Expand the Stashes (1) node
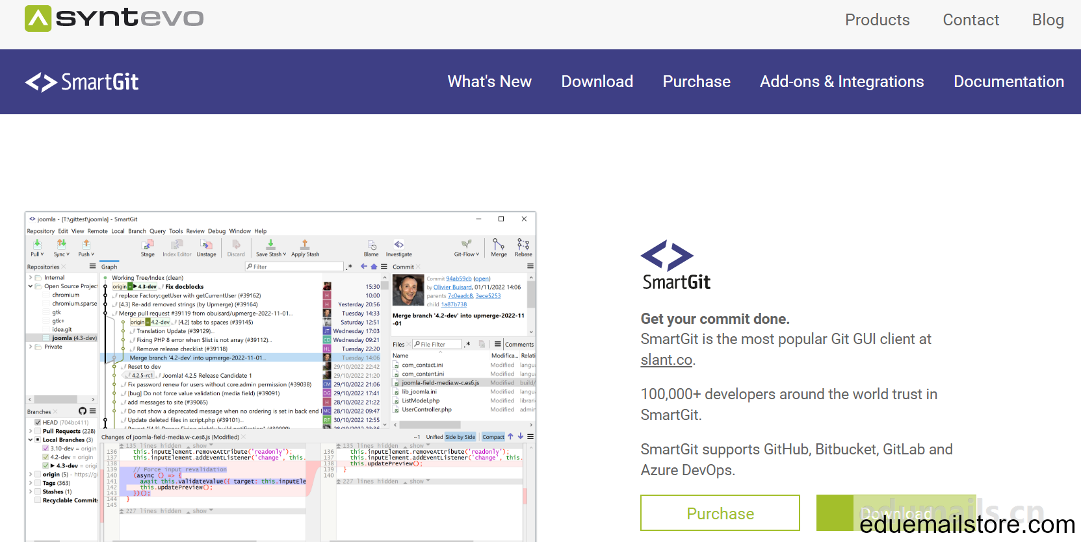1081x542 pixels. 30,491
